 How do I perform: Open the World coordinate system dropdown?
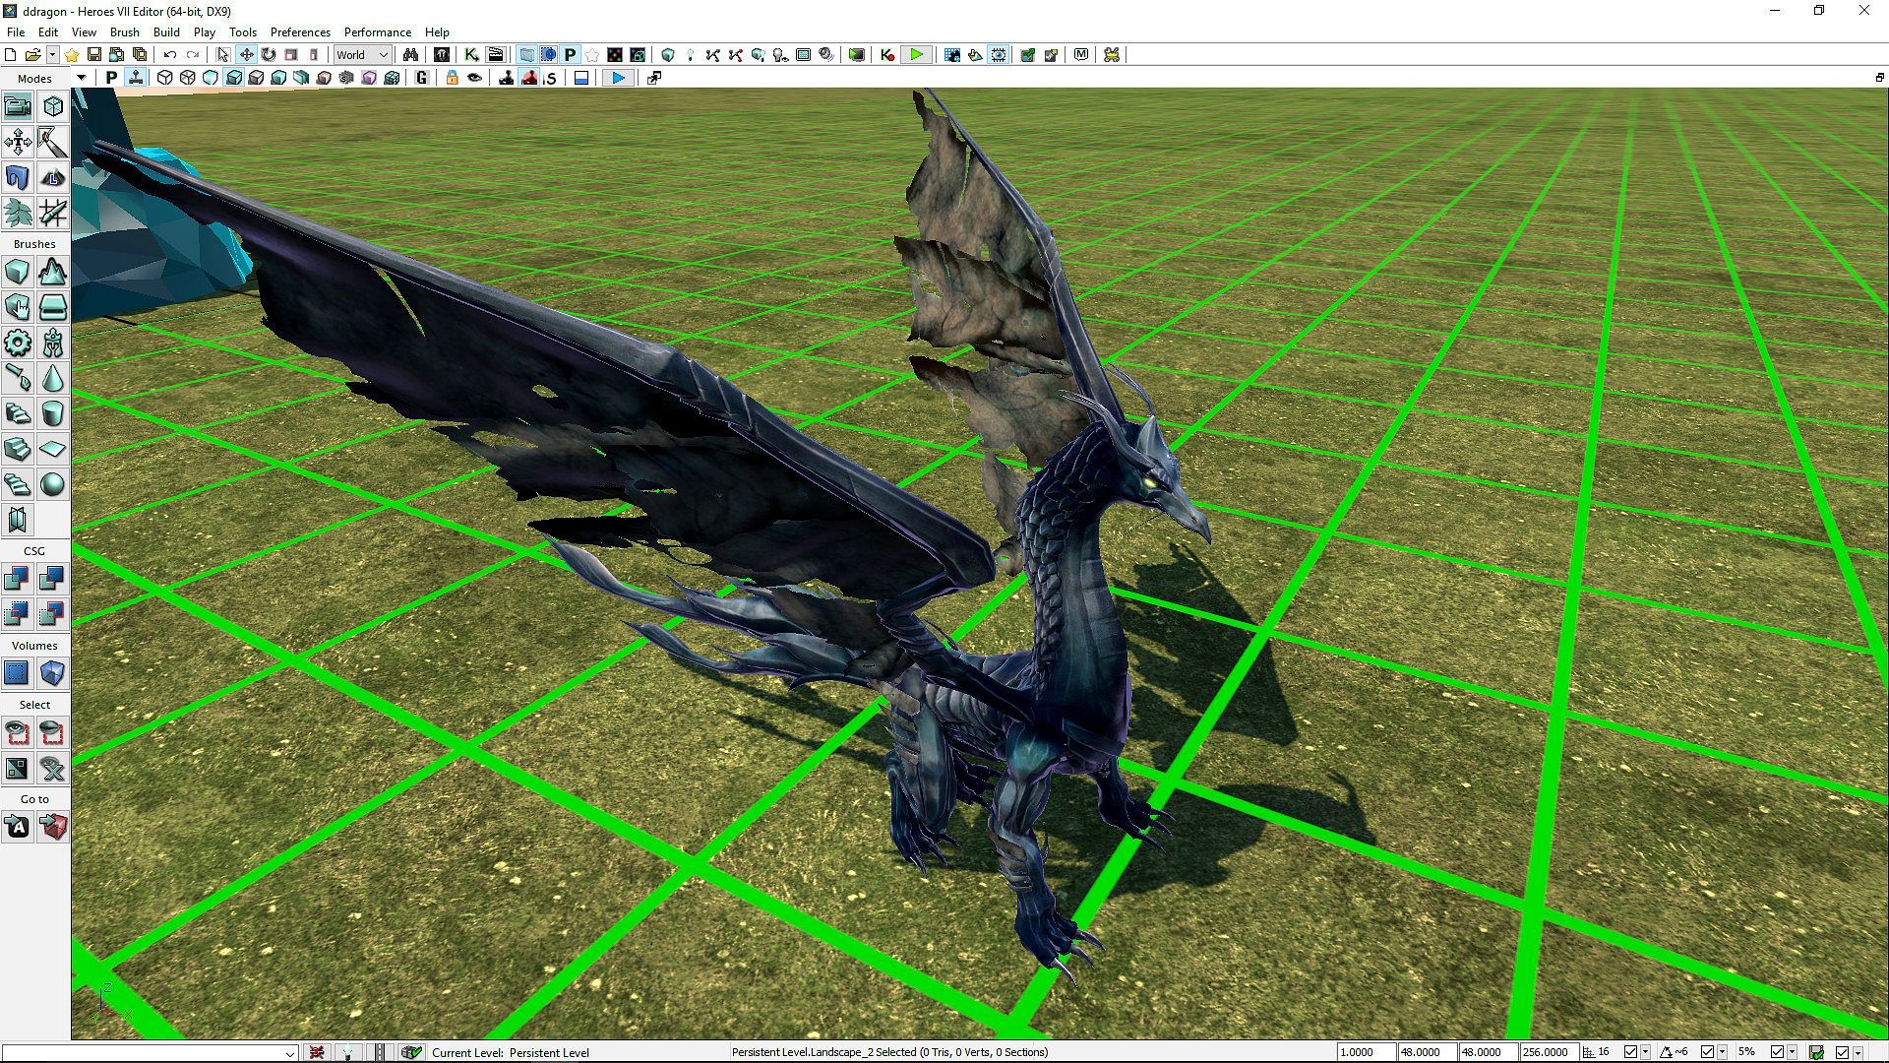point(362,55)
